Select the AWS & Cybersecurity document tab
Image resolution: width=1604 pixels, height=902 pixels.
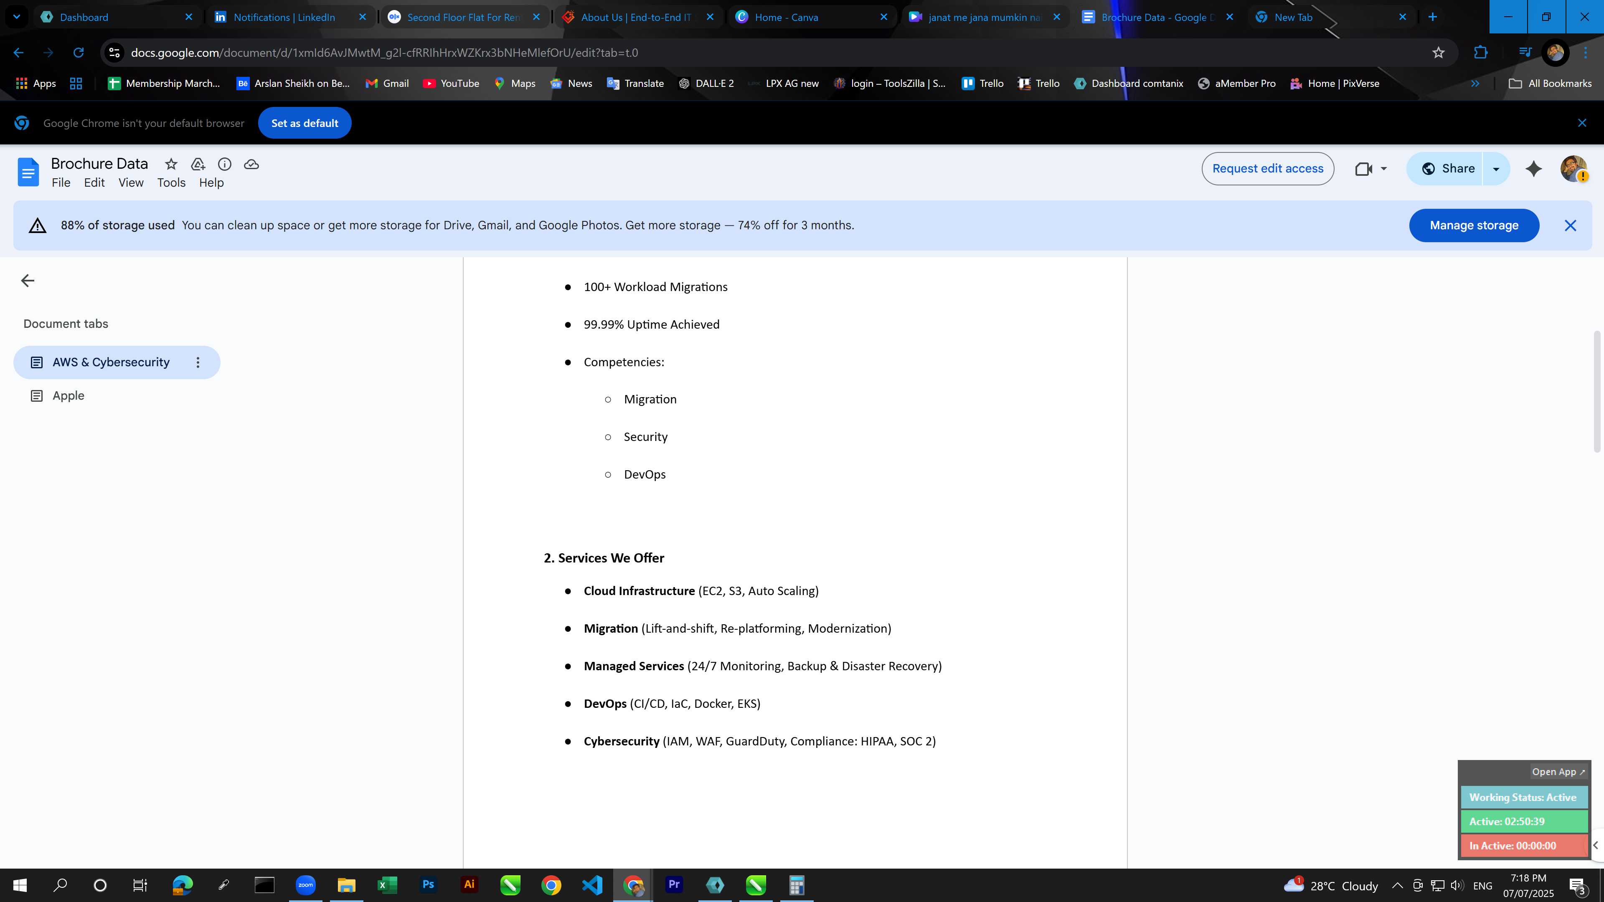point(111,362)
